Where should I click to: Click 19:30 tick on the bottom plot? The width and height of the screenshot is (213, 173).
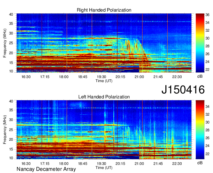click(101, 164)
